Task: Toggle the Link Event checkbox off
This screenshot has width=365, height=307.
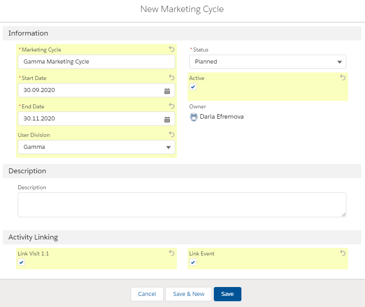Action: pos(193,262)
